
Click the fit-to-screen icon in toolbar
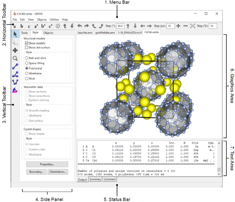point(193,26)
